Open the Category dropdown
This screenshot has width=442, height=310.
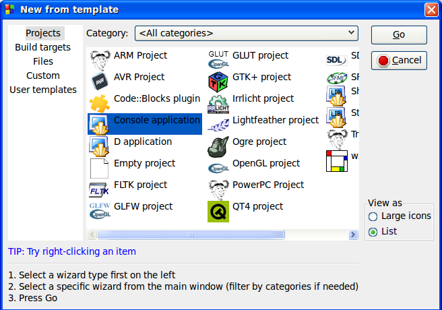pyautogui.click(x=246, y=33)
